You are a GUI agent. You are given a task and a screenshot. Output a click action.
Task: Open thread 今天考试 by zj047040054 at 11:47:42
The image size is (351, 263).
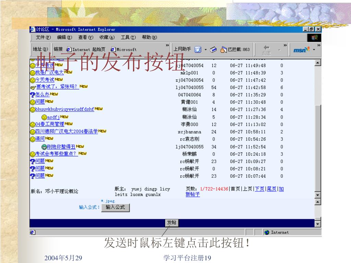[x=45, y=79]
